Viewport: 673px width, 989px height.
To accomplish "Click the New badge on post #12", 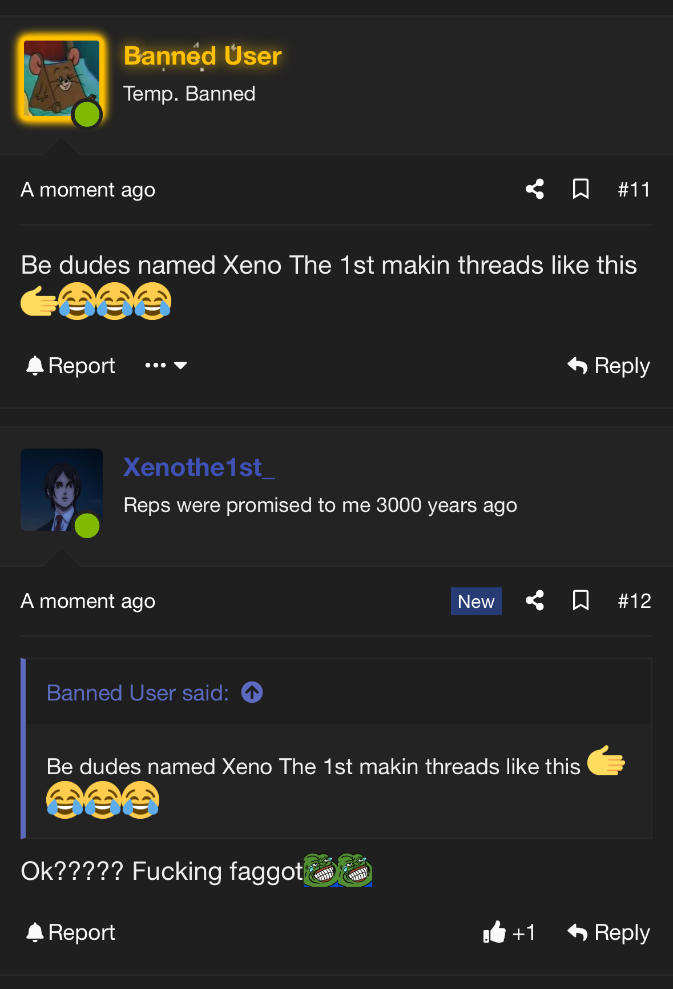I will point(476,601).
